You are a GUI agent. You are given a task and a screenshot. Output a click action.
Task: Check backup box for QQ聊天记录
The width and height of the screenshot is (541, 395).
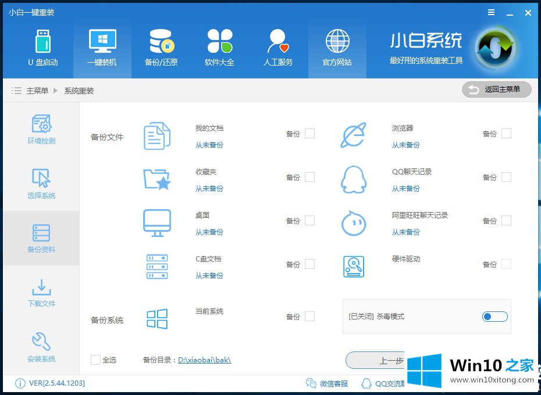pyautogui.click(x=506, y=177)
